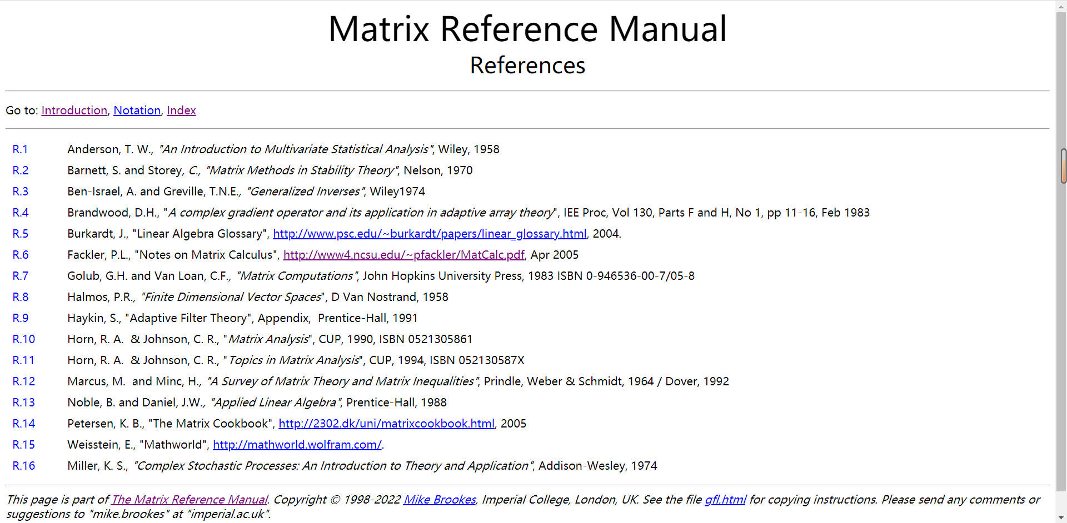Click reference label R.12

pyautogui.click(x=23, y=381)
